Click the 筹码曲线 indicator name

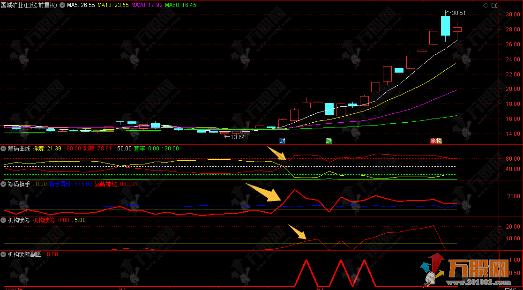(x=19, y=149)
